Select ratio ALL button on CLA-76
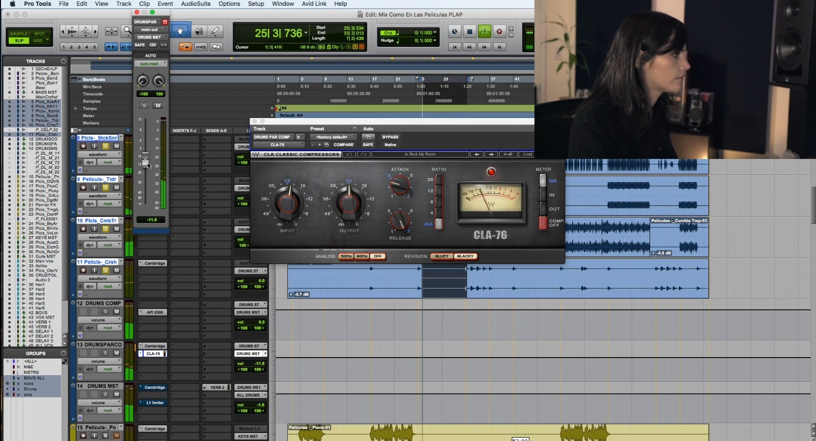Image resolution: width=816 pixels, height=441 pixels. coord(439,223)
